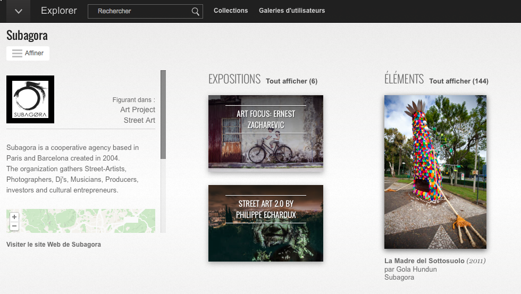Open the Street Art link
521x294 pixels.
click(x=139, y=120)
